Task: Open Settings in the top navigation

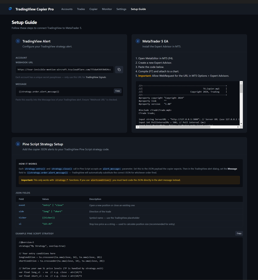Action: pos(121,9)
